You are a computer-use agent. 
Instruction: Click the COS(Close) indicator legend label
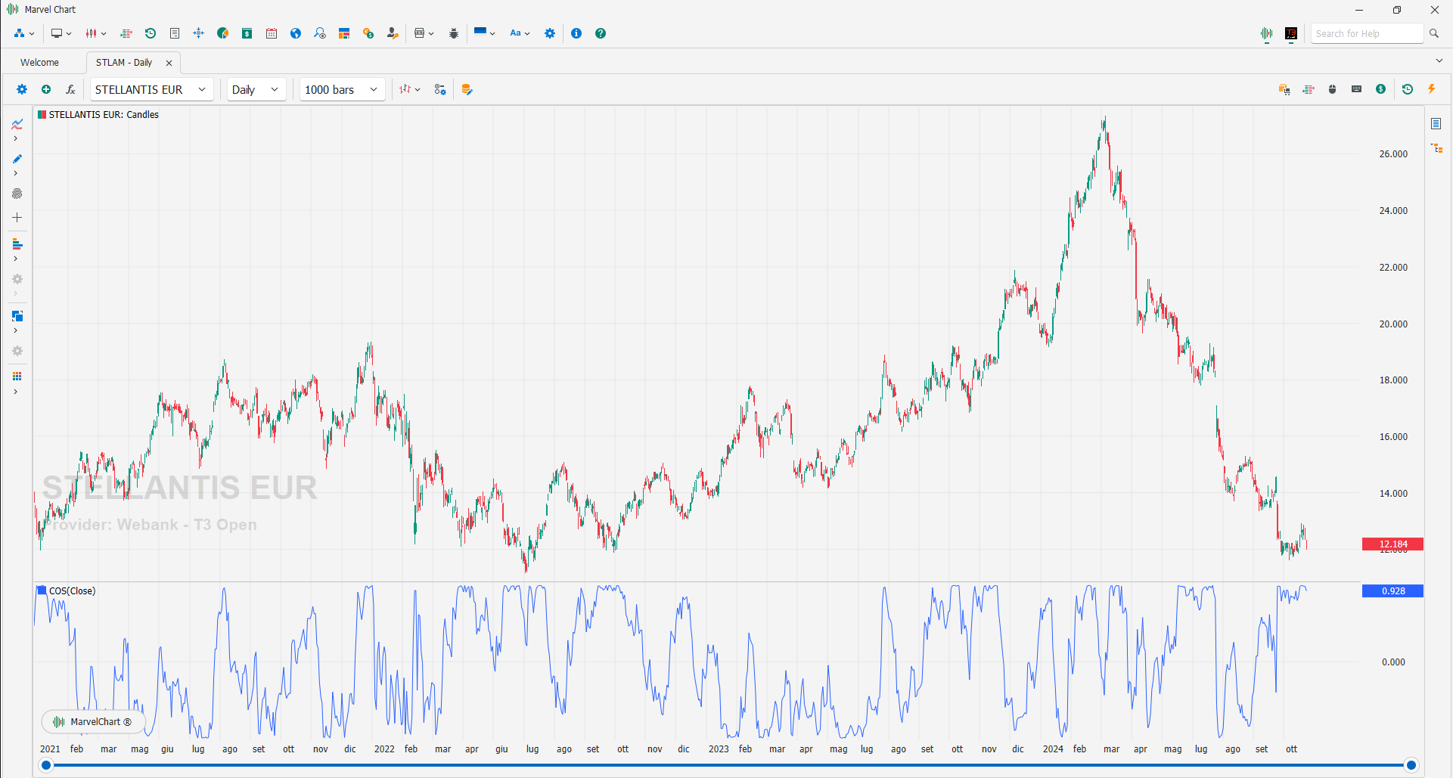72,591
